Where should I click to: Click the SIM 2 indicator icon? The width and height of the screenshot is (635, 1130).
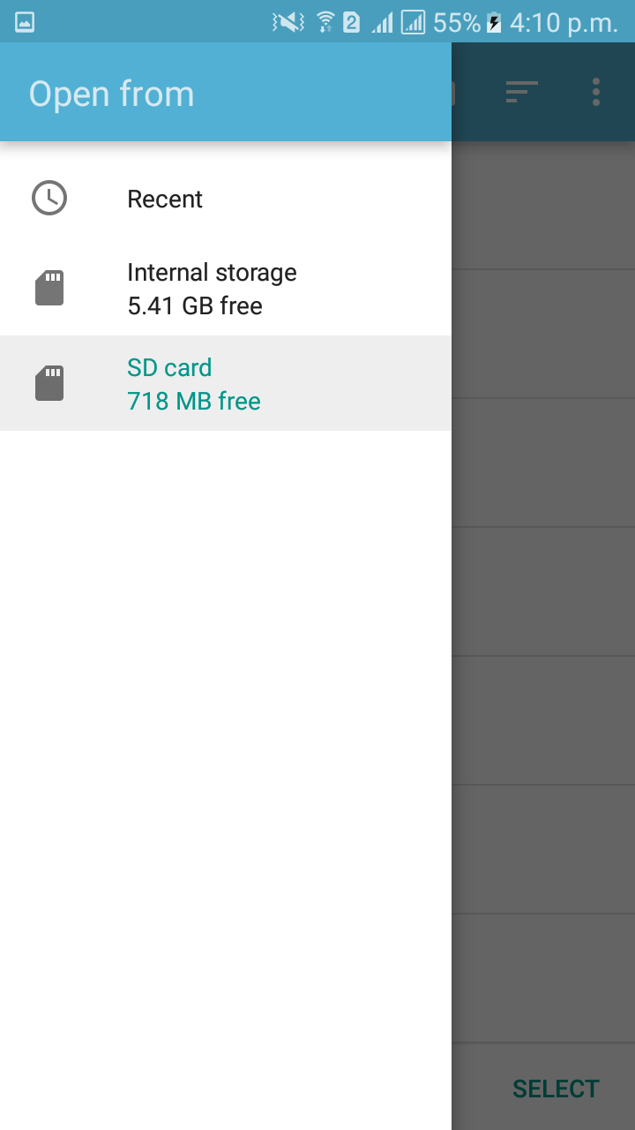point(352,22)
